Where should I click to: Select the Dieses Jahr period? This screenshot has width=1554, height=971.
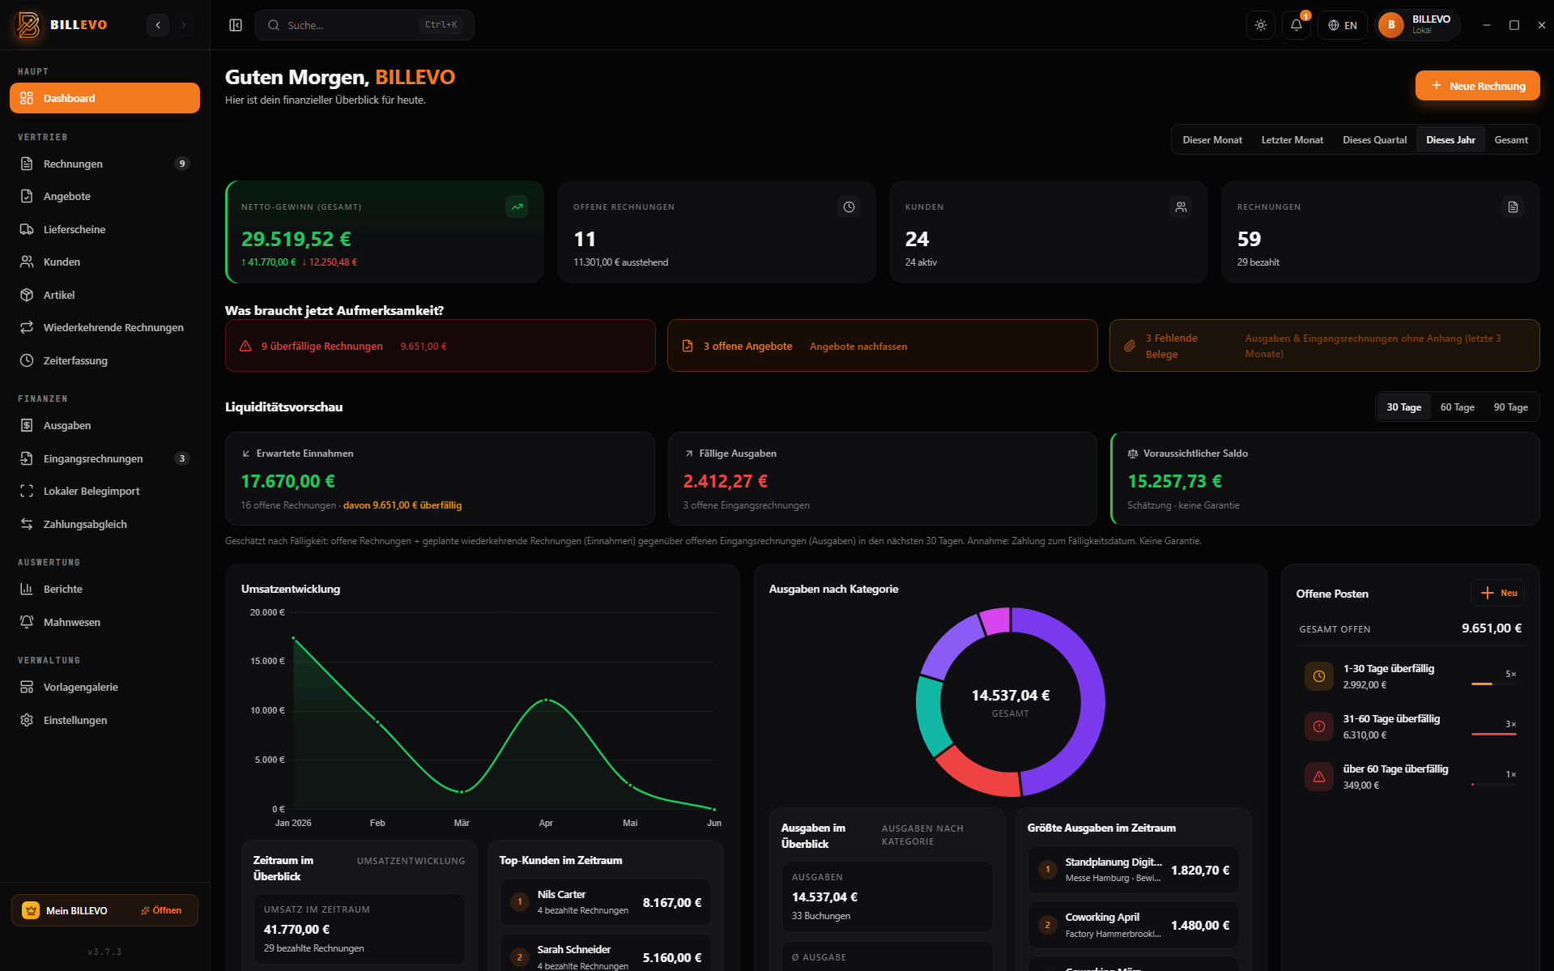point(1450,140)
